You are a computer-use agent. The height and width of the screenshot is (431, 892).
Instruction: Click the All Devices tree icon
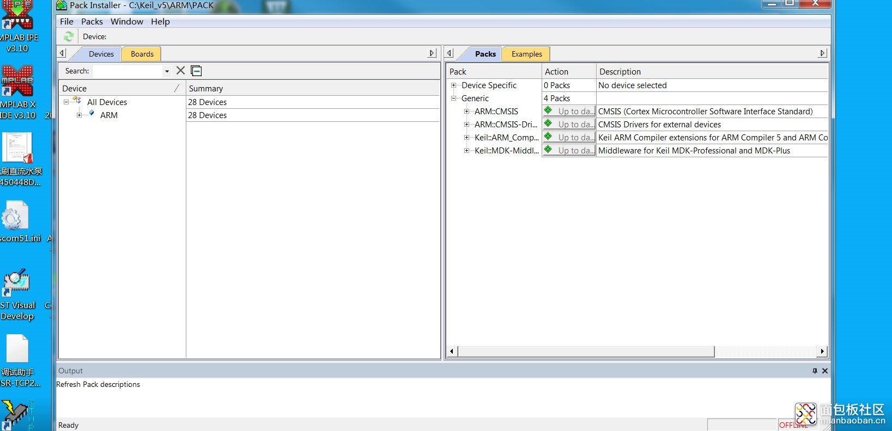[x=77, y=101]
